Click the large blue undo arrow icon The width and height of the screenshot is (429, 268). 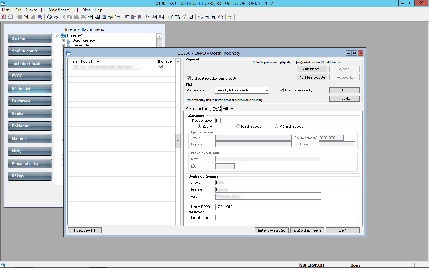pos(49,17)
